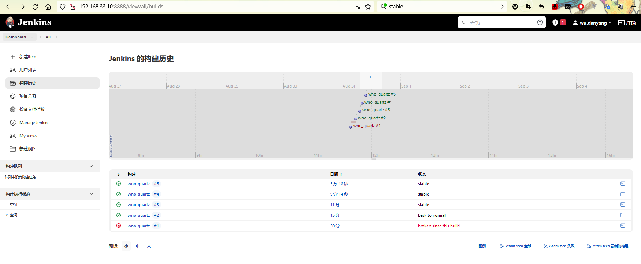Open the My Views sidebar item

28,136
